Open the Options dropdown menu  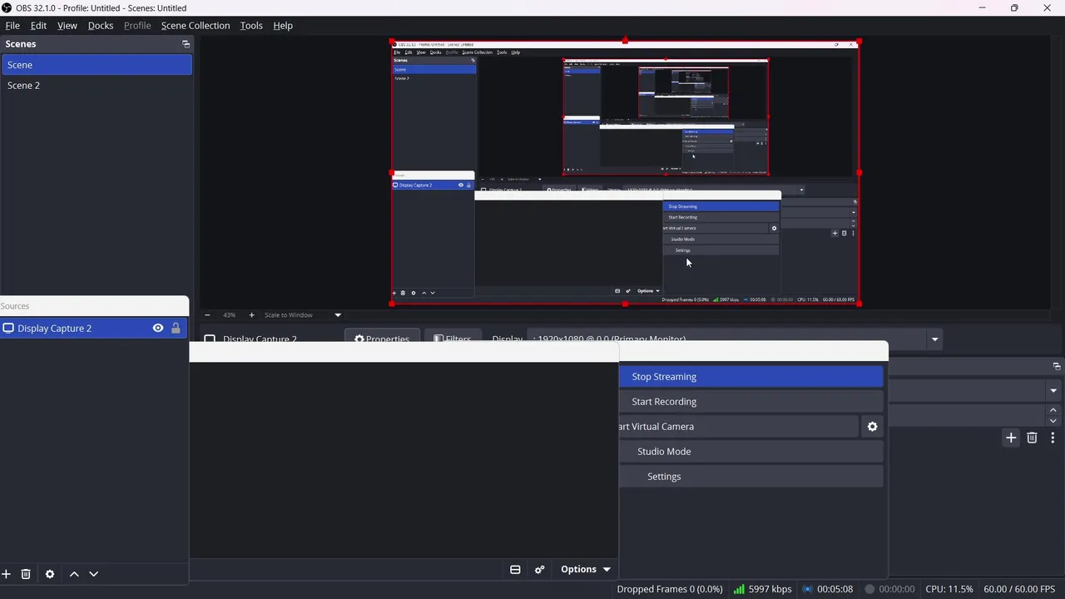tap(586, 569)
